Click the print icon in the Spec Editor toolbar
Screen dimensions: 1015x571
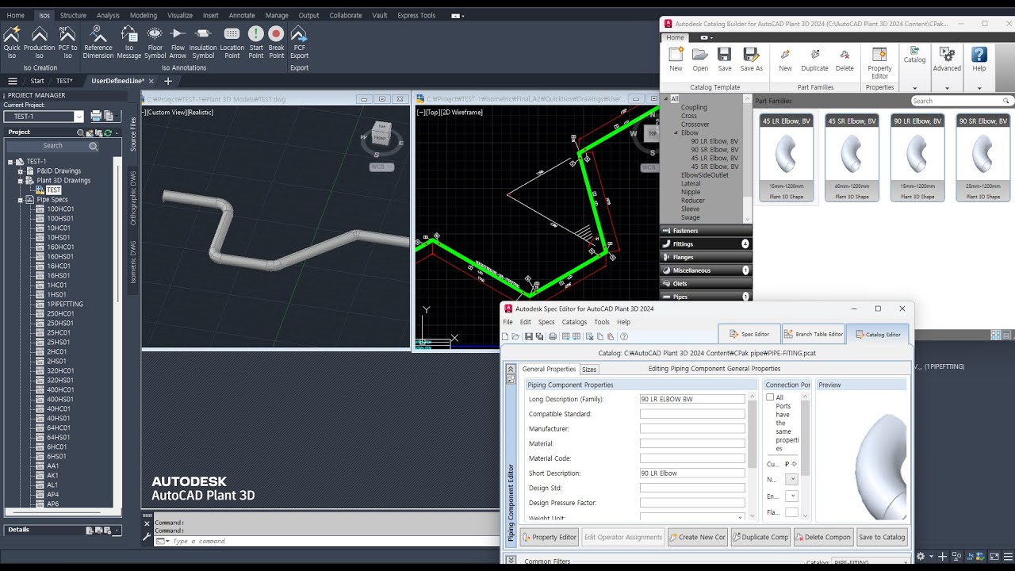point(553,336)
